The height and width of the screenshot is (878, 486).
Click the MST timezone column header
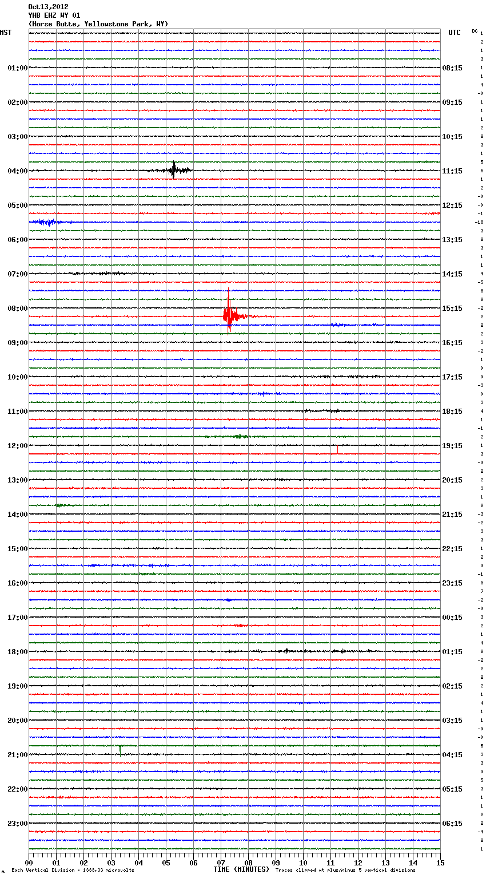coord(6,33)
